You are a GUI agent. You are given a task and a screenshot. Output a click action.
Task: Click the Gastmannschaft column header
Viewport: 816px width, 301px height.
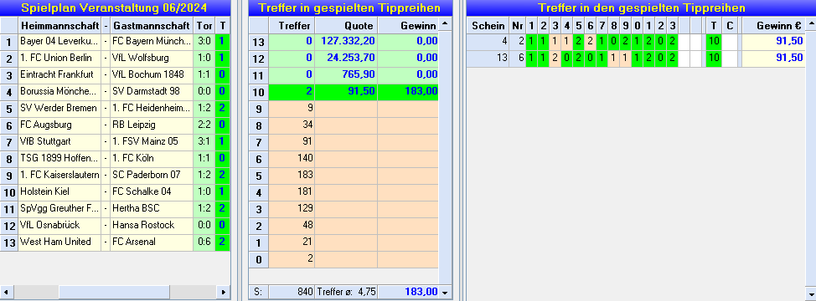(x=152, y=25)
